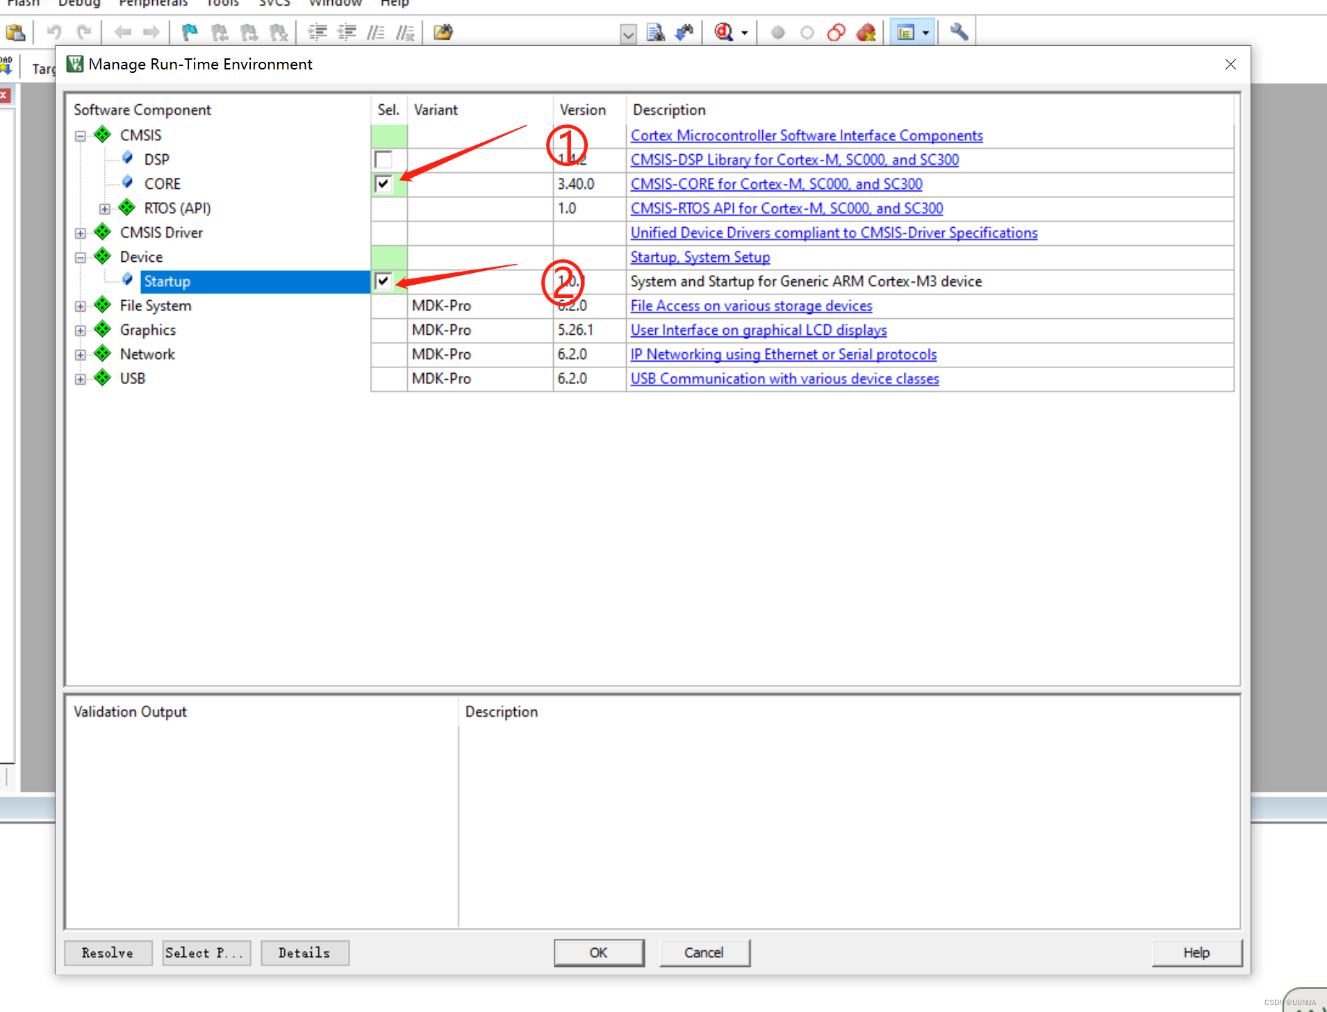Click the Paste toolbar icon
The image size is (1327, 1012).
click(15, 33)
